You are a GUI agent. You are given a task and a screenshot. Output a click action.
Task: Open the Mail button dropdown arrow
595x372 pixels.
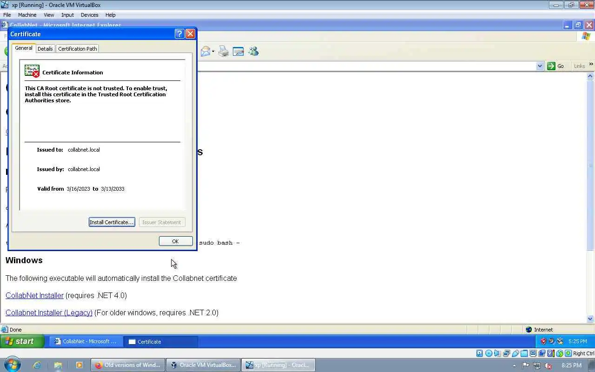tap(213, 52)
